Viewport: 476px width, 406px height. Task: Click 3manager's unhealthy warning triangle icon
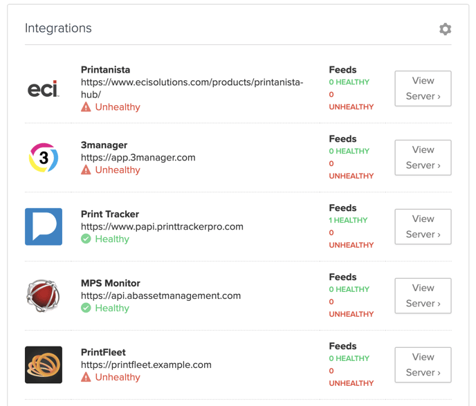(86, 169)
